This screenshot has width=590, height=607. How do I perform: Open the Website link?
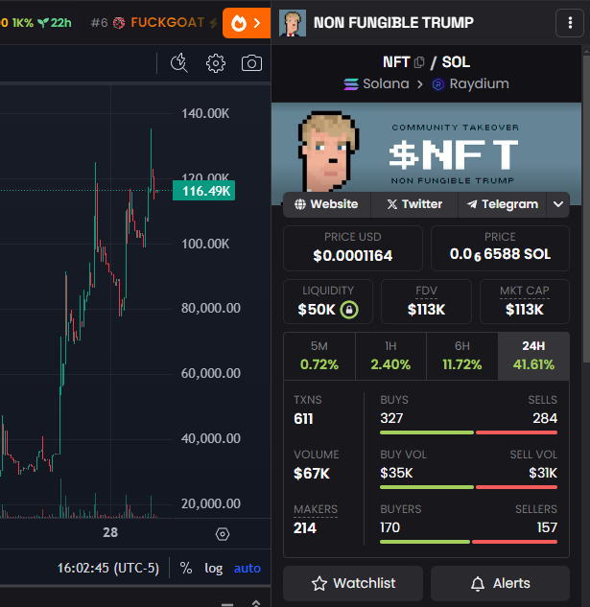326,204
